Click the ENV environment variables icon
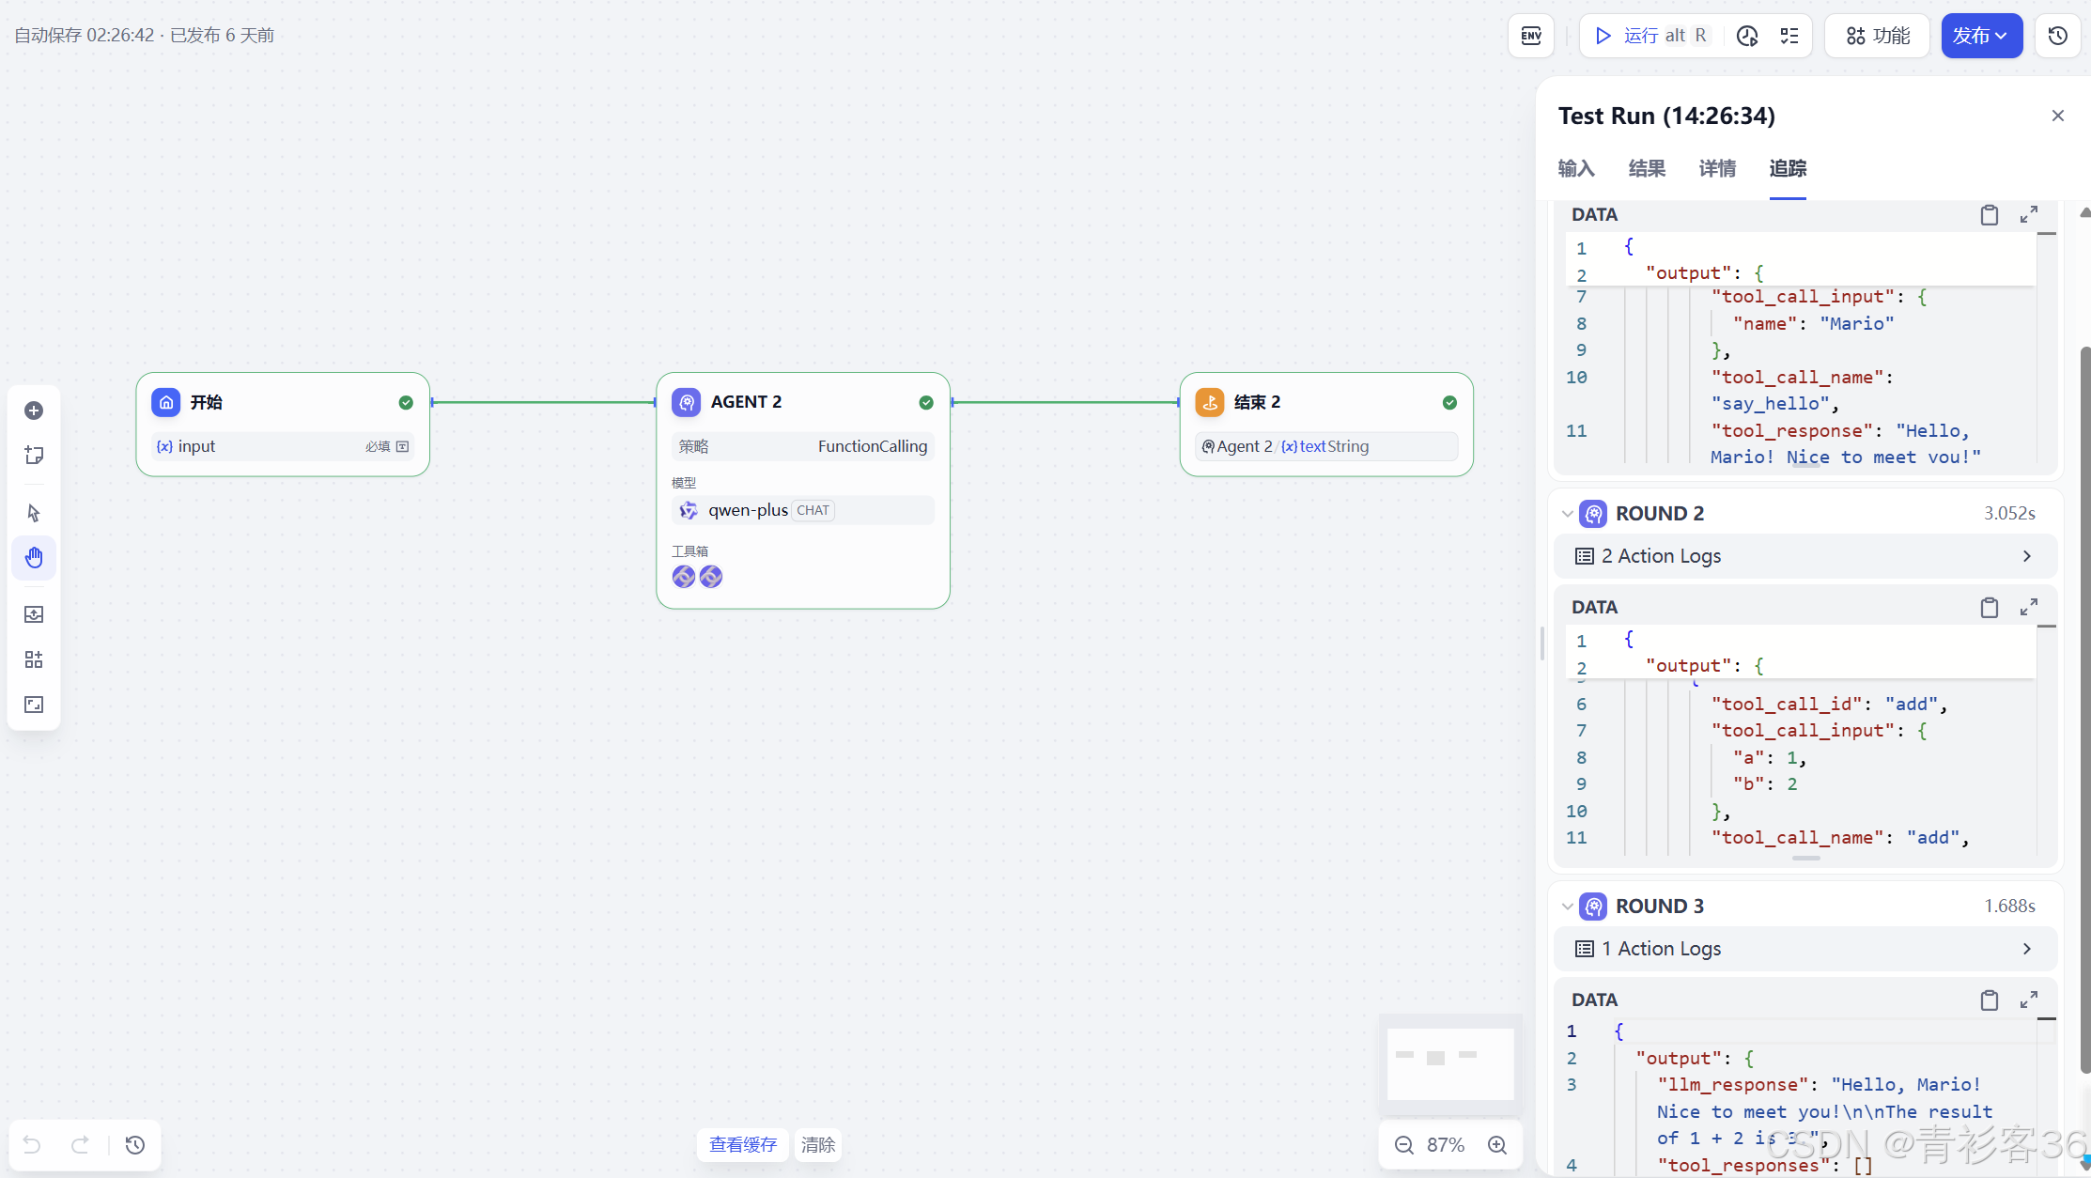 1531,36
